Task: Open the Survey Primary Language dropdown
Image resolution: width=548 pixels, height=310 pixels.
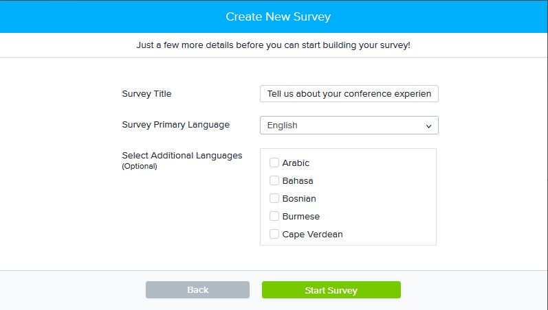Action: pos(349,126)
